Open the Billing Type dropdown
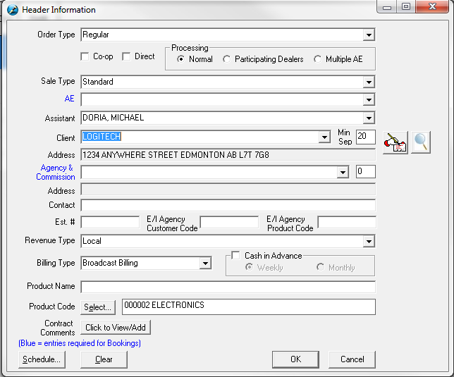This screenshot has width=454, height=377. click(x=205, y=264)
